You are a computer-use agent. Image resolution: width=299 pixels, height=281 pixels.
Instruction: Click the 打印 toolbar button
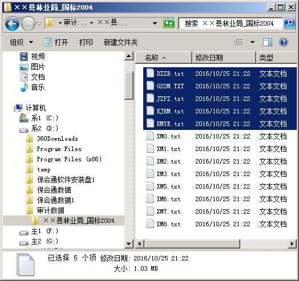pos(86,42)
